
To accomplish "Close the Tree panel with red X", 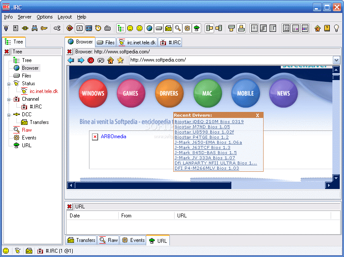I will click(x=7, y=52).
